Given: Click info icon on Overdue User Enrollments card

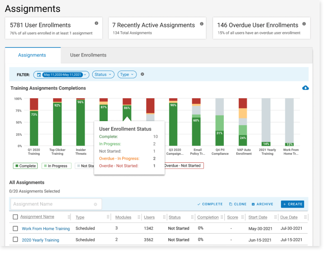Looking at the screenshot, I should pos(304,24).
